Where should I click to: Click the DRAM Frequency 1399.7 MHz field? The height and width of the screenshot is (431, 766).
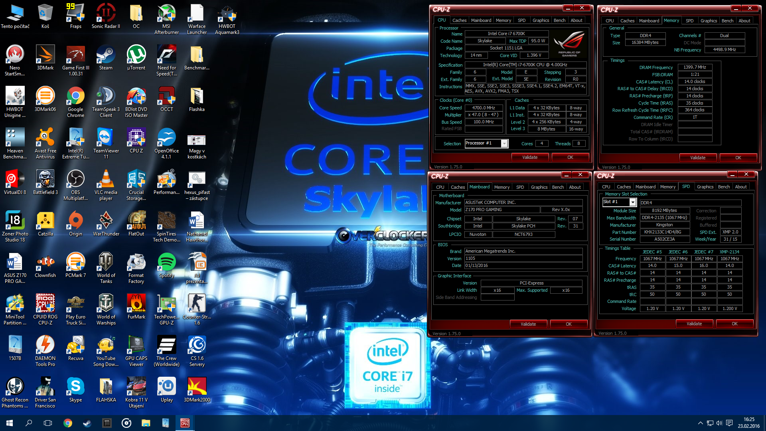(x=695, y=67)
